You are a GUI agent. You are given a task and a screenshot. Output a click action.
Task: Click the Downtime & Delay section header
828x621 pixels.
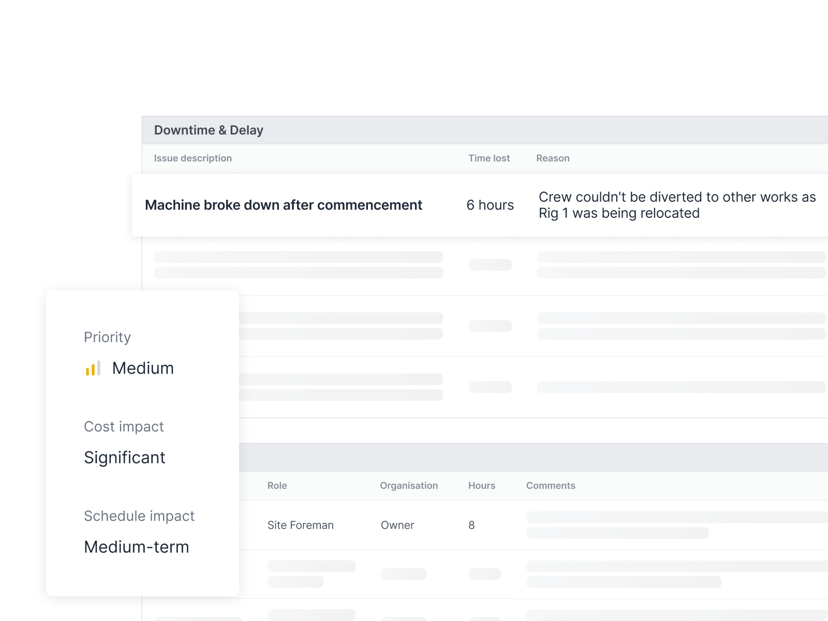pos(485,130)
